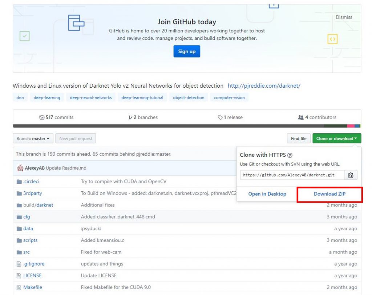Open the 1 release tab

230,117
